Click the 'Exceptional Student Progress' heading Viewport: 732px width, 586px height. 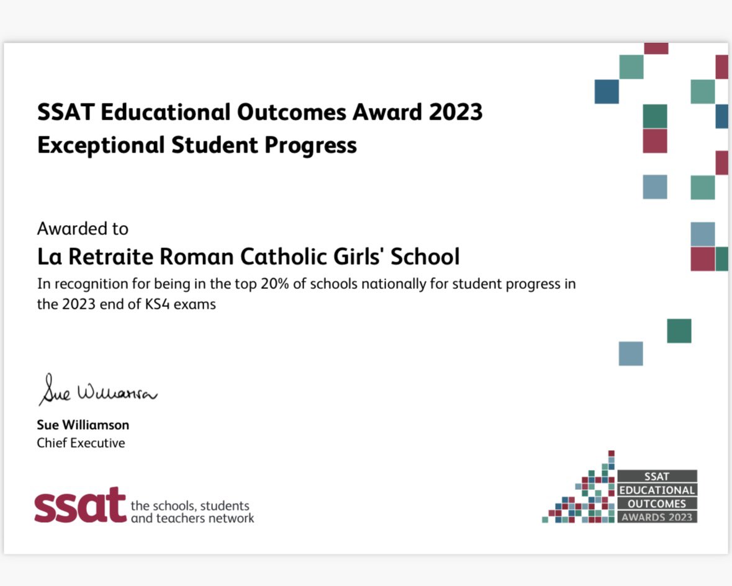point(197,146)
